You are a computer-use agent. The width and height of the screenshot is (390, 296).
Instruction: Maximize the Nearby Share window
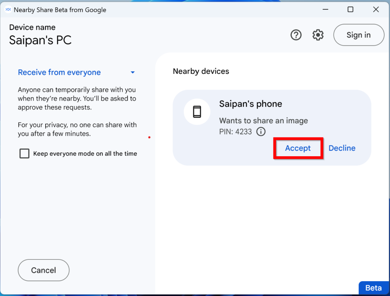point(350,10)
